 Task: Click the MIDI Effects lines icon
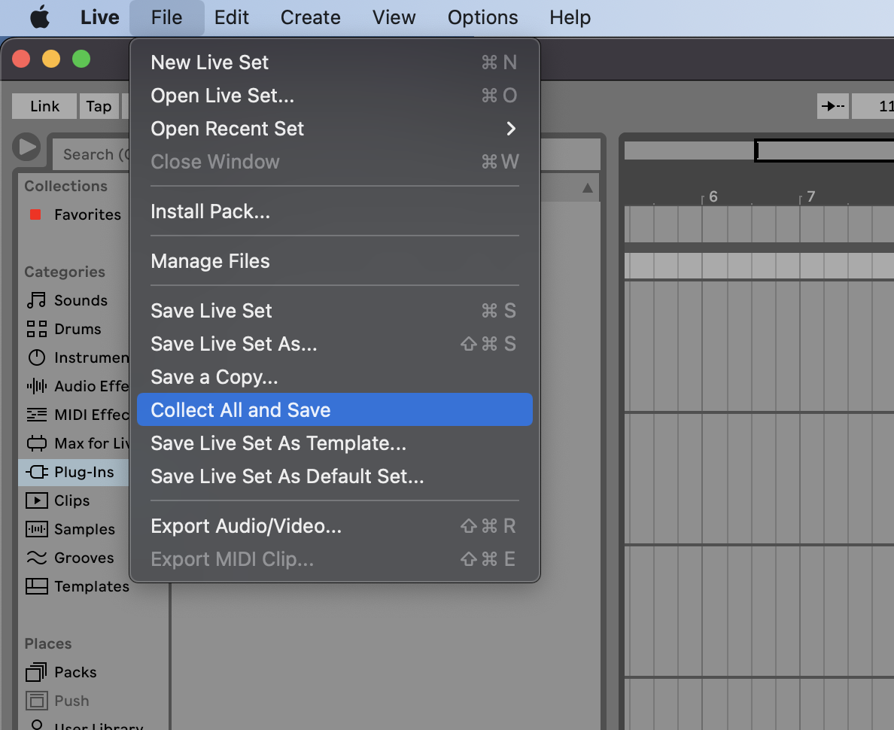click(x=36, y=415)
